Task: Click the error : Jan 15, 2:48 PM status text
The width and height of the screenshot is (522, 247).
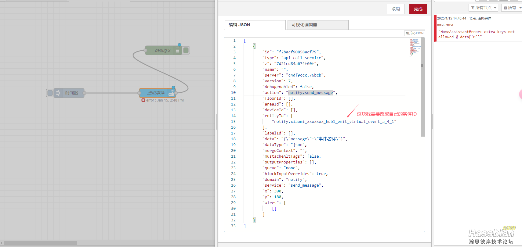Action: click(x=165, y=100)
